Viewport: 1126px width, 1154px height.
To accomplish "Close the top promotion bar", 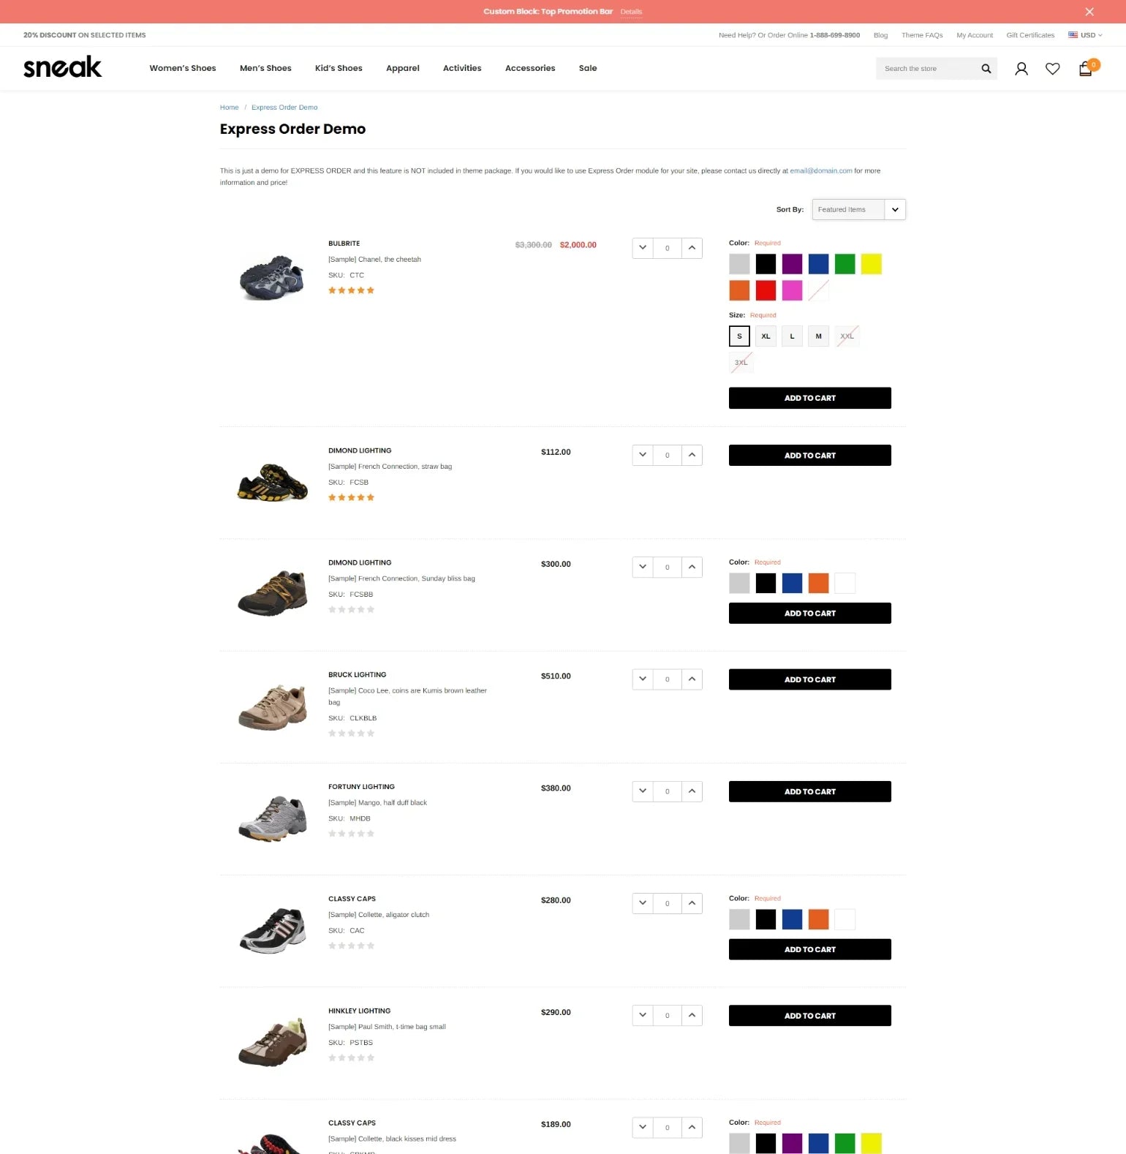I will click(x=1089, y=12).
